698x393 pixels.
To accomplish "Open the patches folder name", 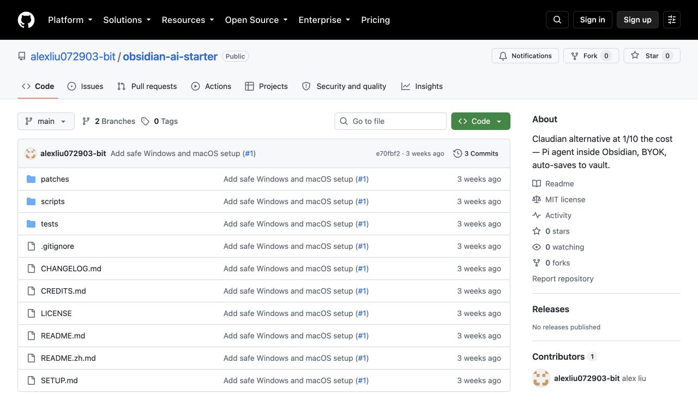I will (55, 179).
